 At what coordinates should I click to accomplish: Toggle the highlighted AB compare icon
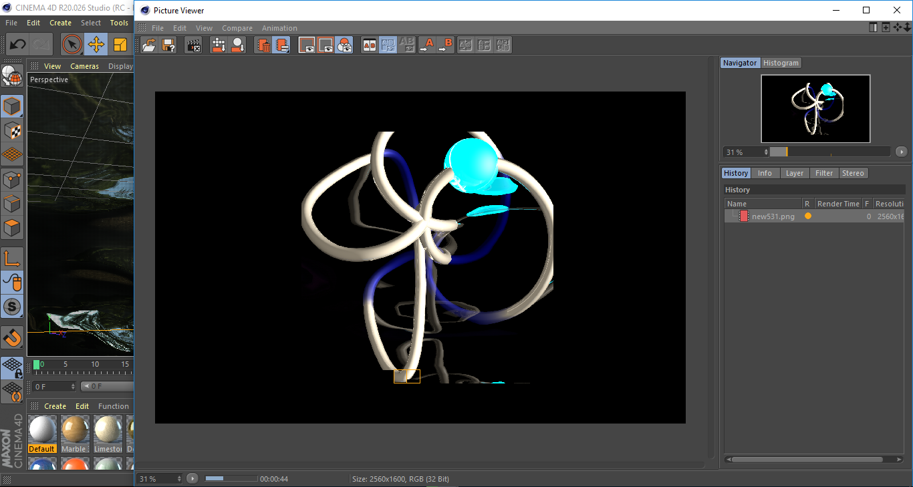388,45
